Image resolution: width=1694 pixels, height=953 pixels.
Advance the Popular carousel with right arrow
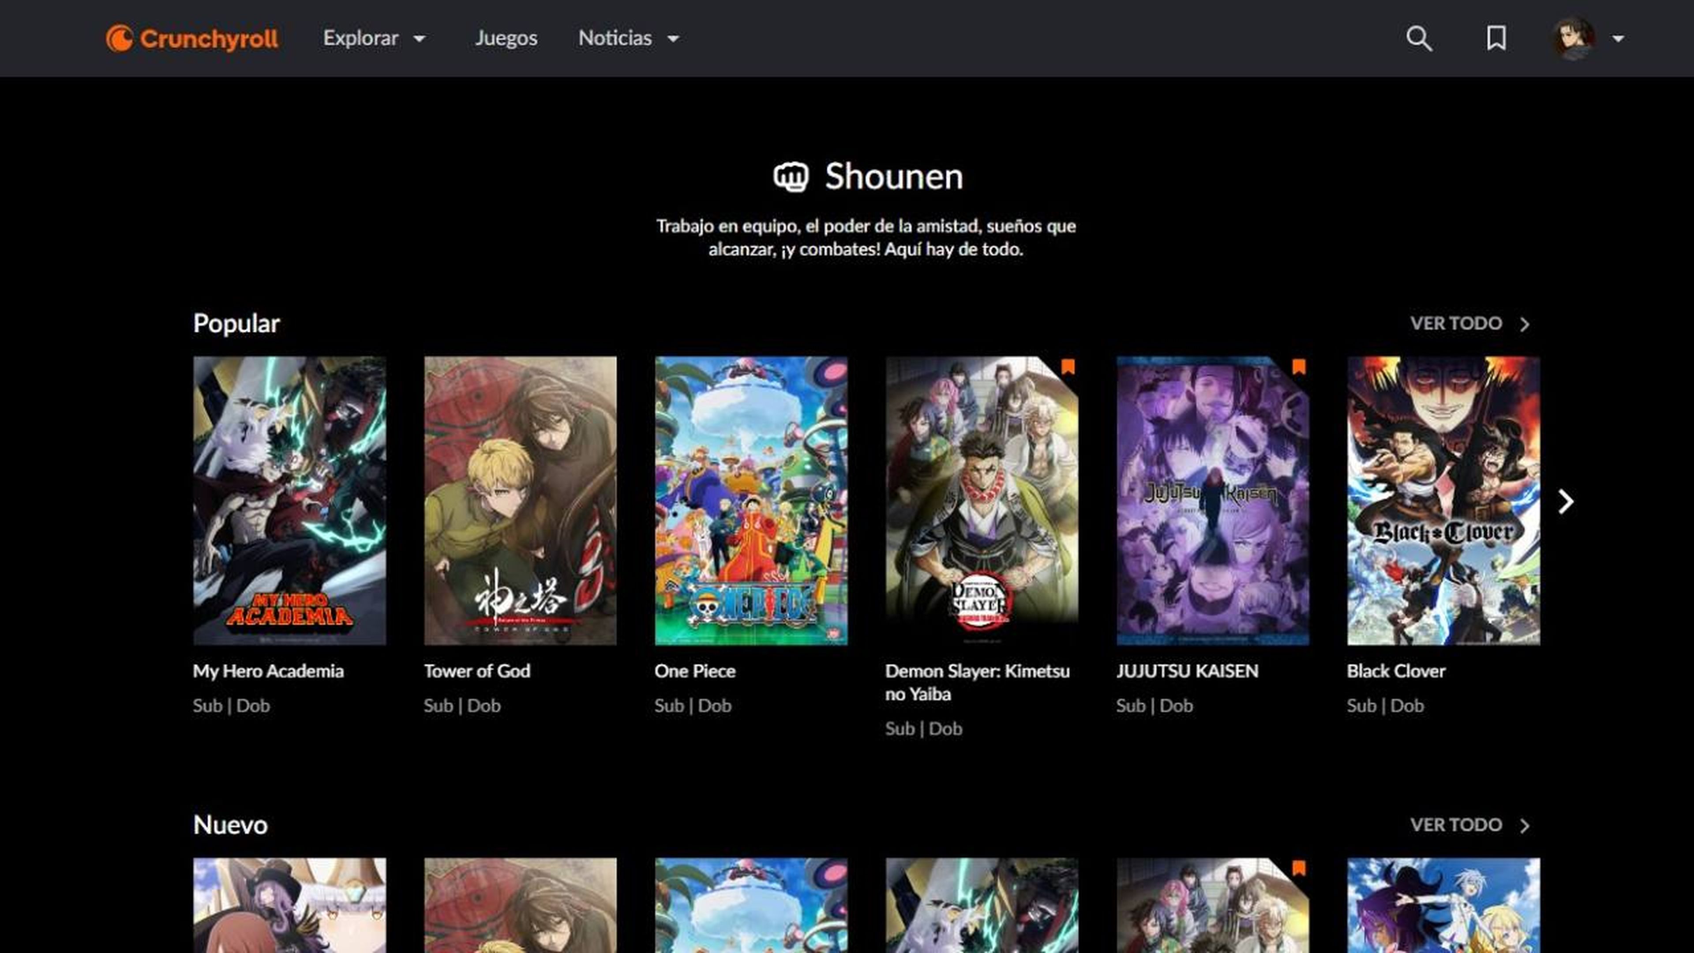coord(1566,502)
